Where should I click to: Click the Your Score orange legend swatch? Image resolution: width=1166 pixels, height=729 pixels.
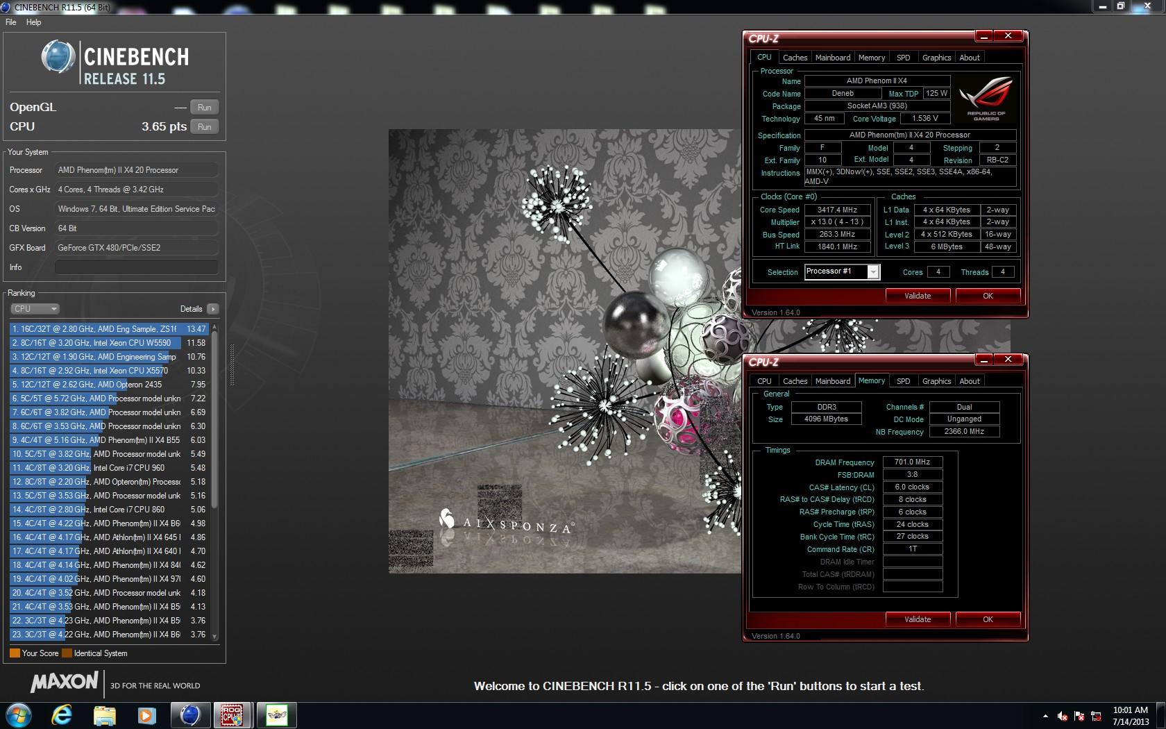[x=15, y=653]
